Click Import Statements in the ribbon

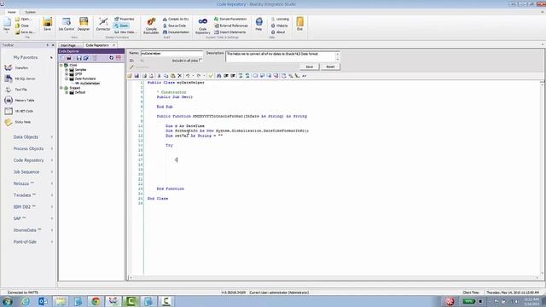(x=230, y=32)
